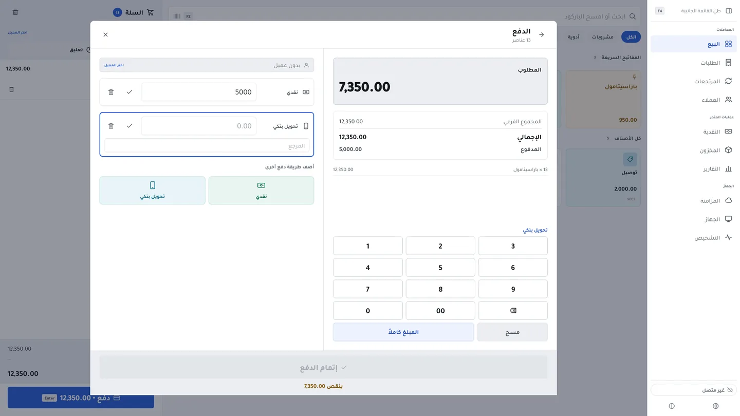Open the language globe icon in sidebar
This screenshot has width=740, height=416.
[x=716, y=406]
